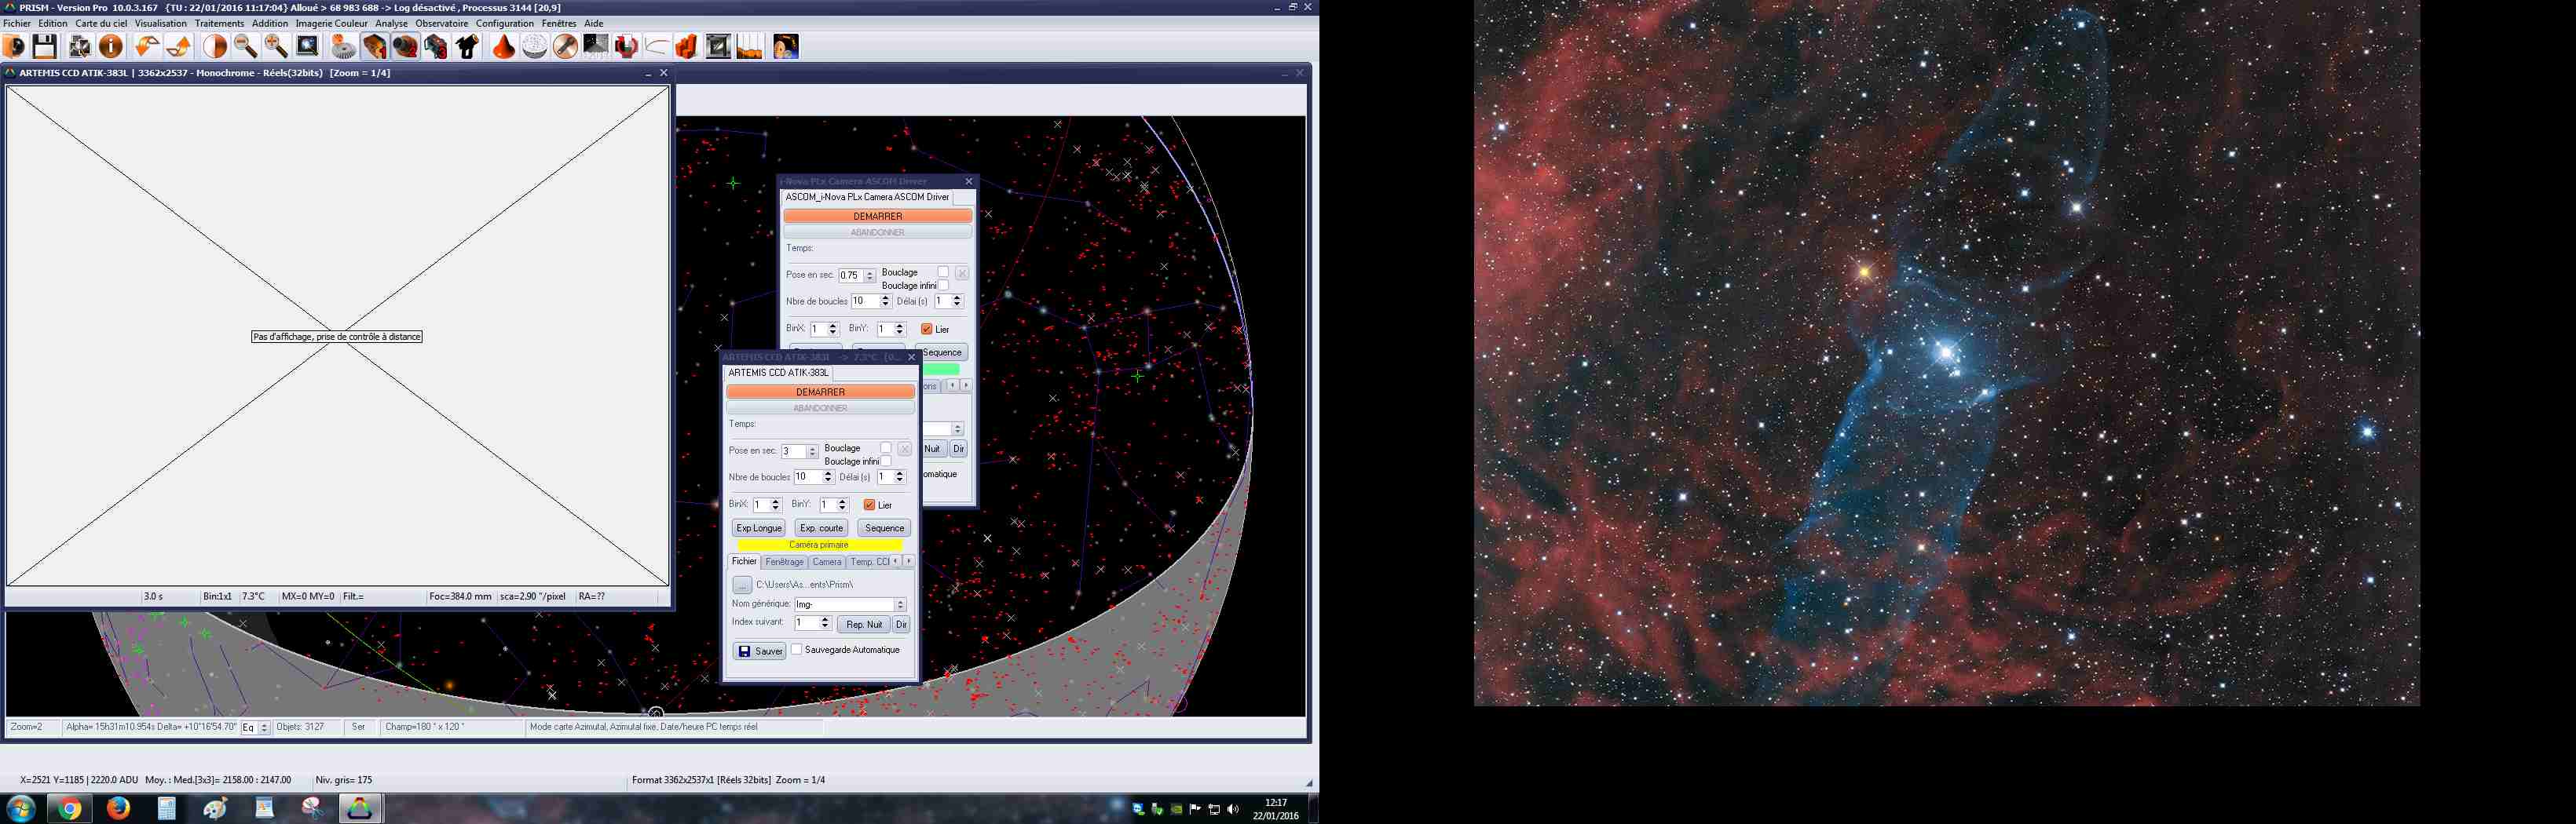
Task: Open the orange histogram bars toolbar icon
Action: [x=749, y=47]
